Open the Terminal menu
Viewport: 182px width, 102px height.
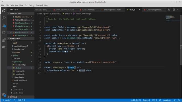point(39,5)
